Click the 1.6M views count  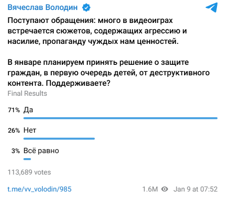pos(150,189)
